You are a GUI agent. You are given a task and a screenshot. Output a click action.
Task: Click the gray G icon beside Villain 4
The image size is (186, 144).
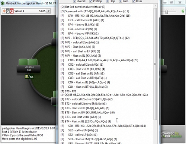[8, 11]
